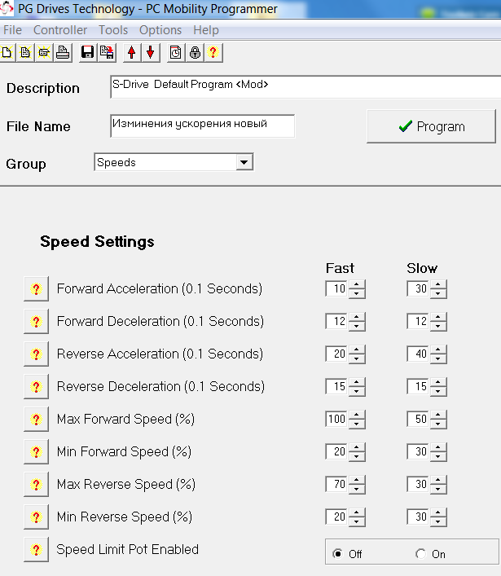Screen dimensions: 501x576
Task: Click the Program button
Action: (x=431, y=126)
